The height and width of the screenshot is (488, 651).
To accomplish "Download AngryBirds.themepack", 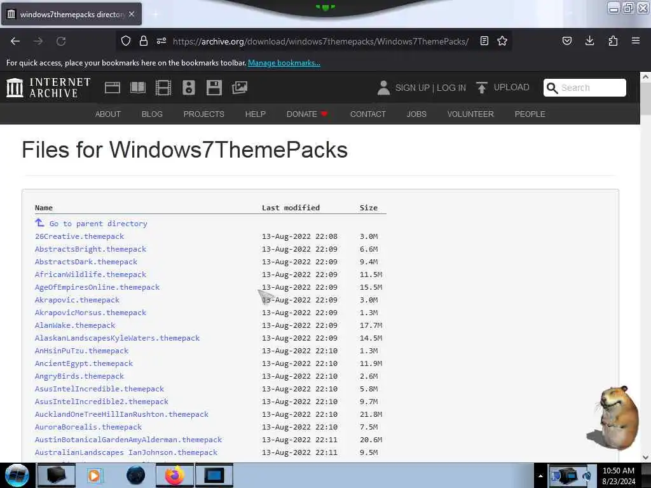I will [x=79, y=376].
